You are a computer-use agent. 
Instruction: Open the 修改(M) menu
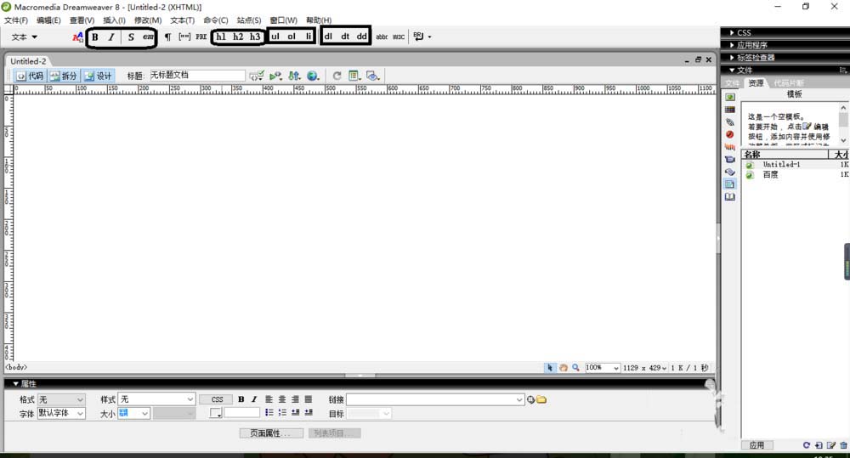[x=148, y=20]
